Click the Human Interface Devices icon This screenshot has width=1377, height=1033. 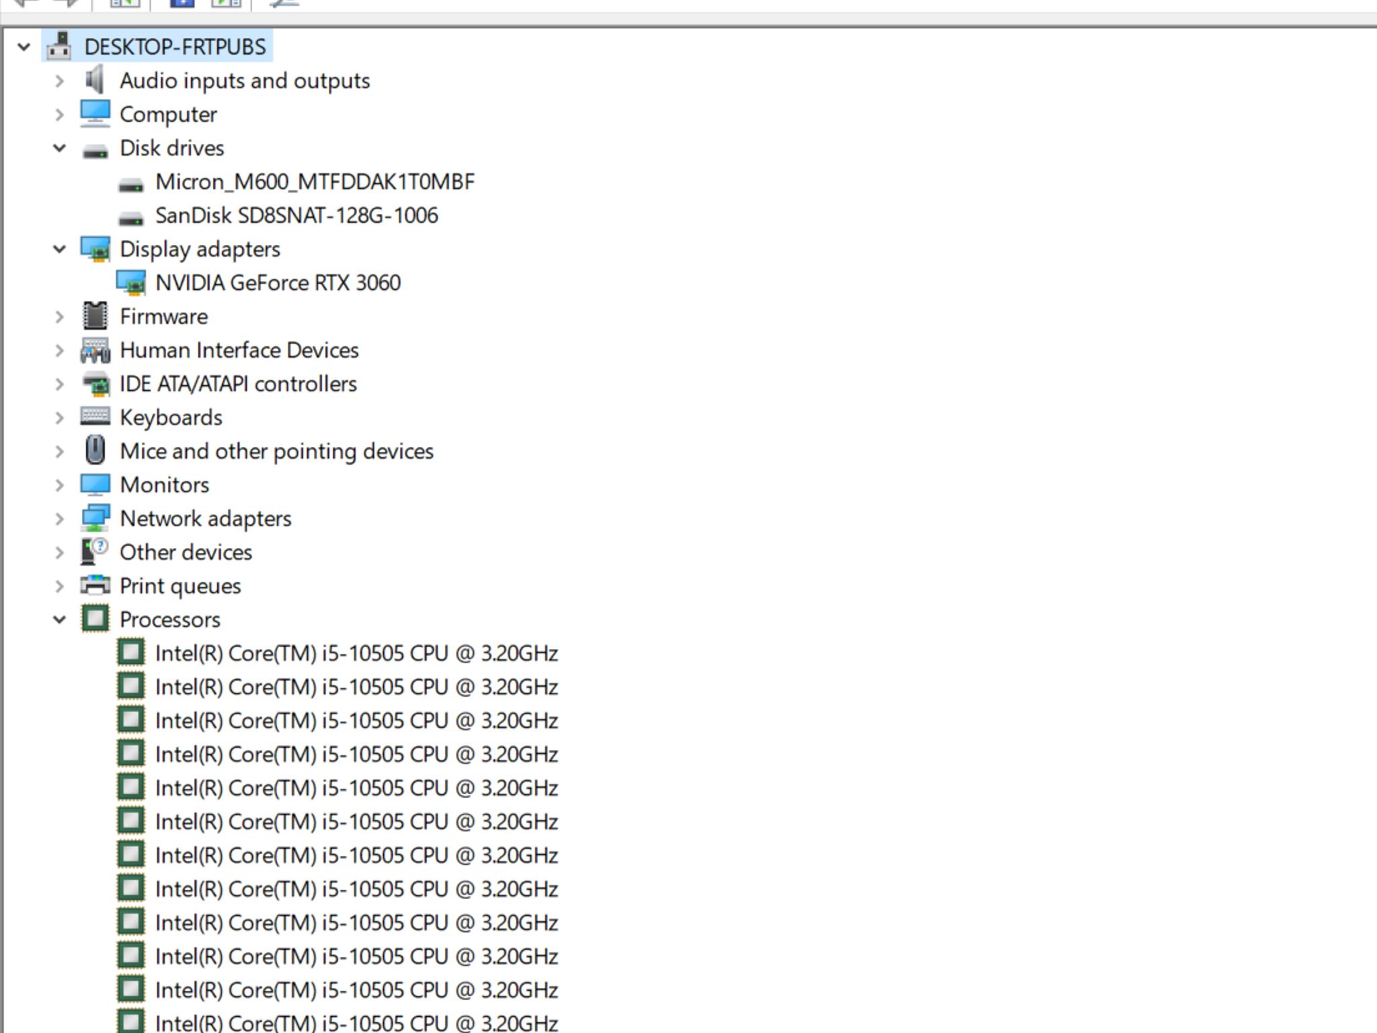point(95,350)
